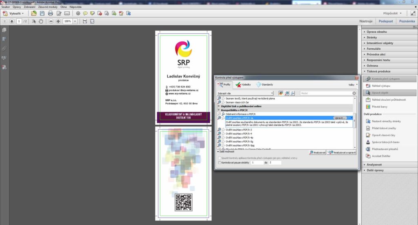Open Správce tiskových barev tool
The image size is (418, 225).
pyautogui.click(x=385, y=142)
